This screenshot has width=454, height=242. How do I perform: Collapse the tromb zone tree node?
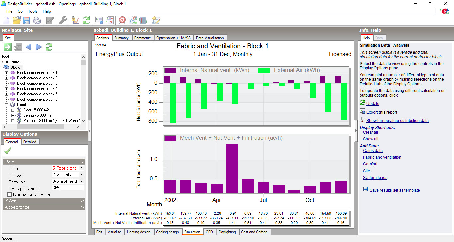[x=6, y=105]
